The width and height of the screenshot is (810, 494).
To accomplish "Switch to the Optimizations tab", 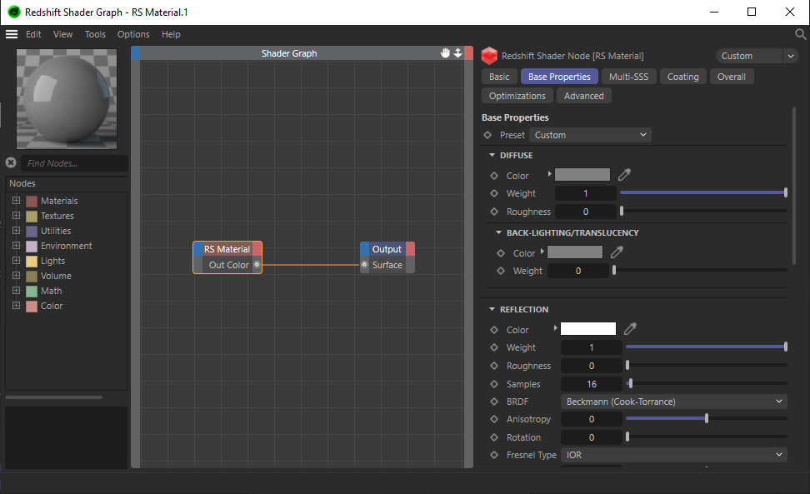I will [517, 96].
